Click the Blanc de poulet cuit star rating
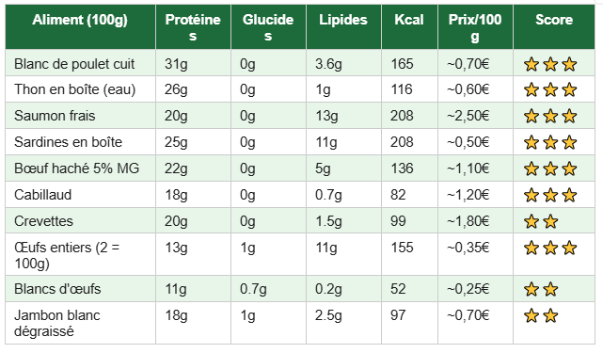Image resolution: width=603 pixels, height=353 pixels. click(550, 64)
